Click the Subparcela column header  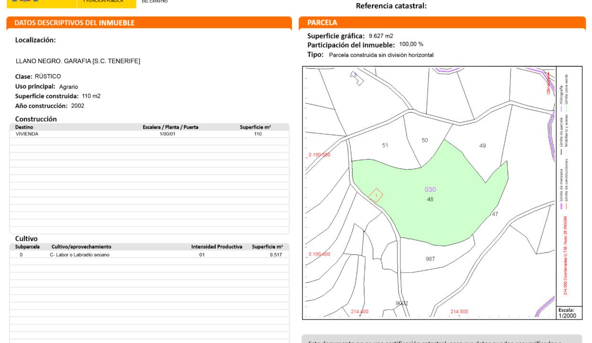coord(27,247)
